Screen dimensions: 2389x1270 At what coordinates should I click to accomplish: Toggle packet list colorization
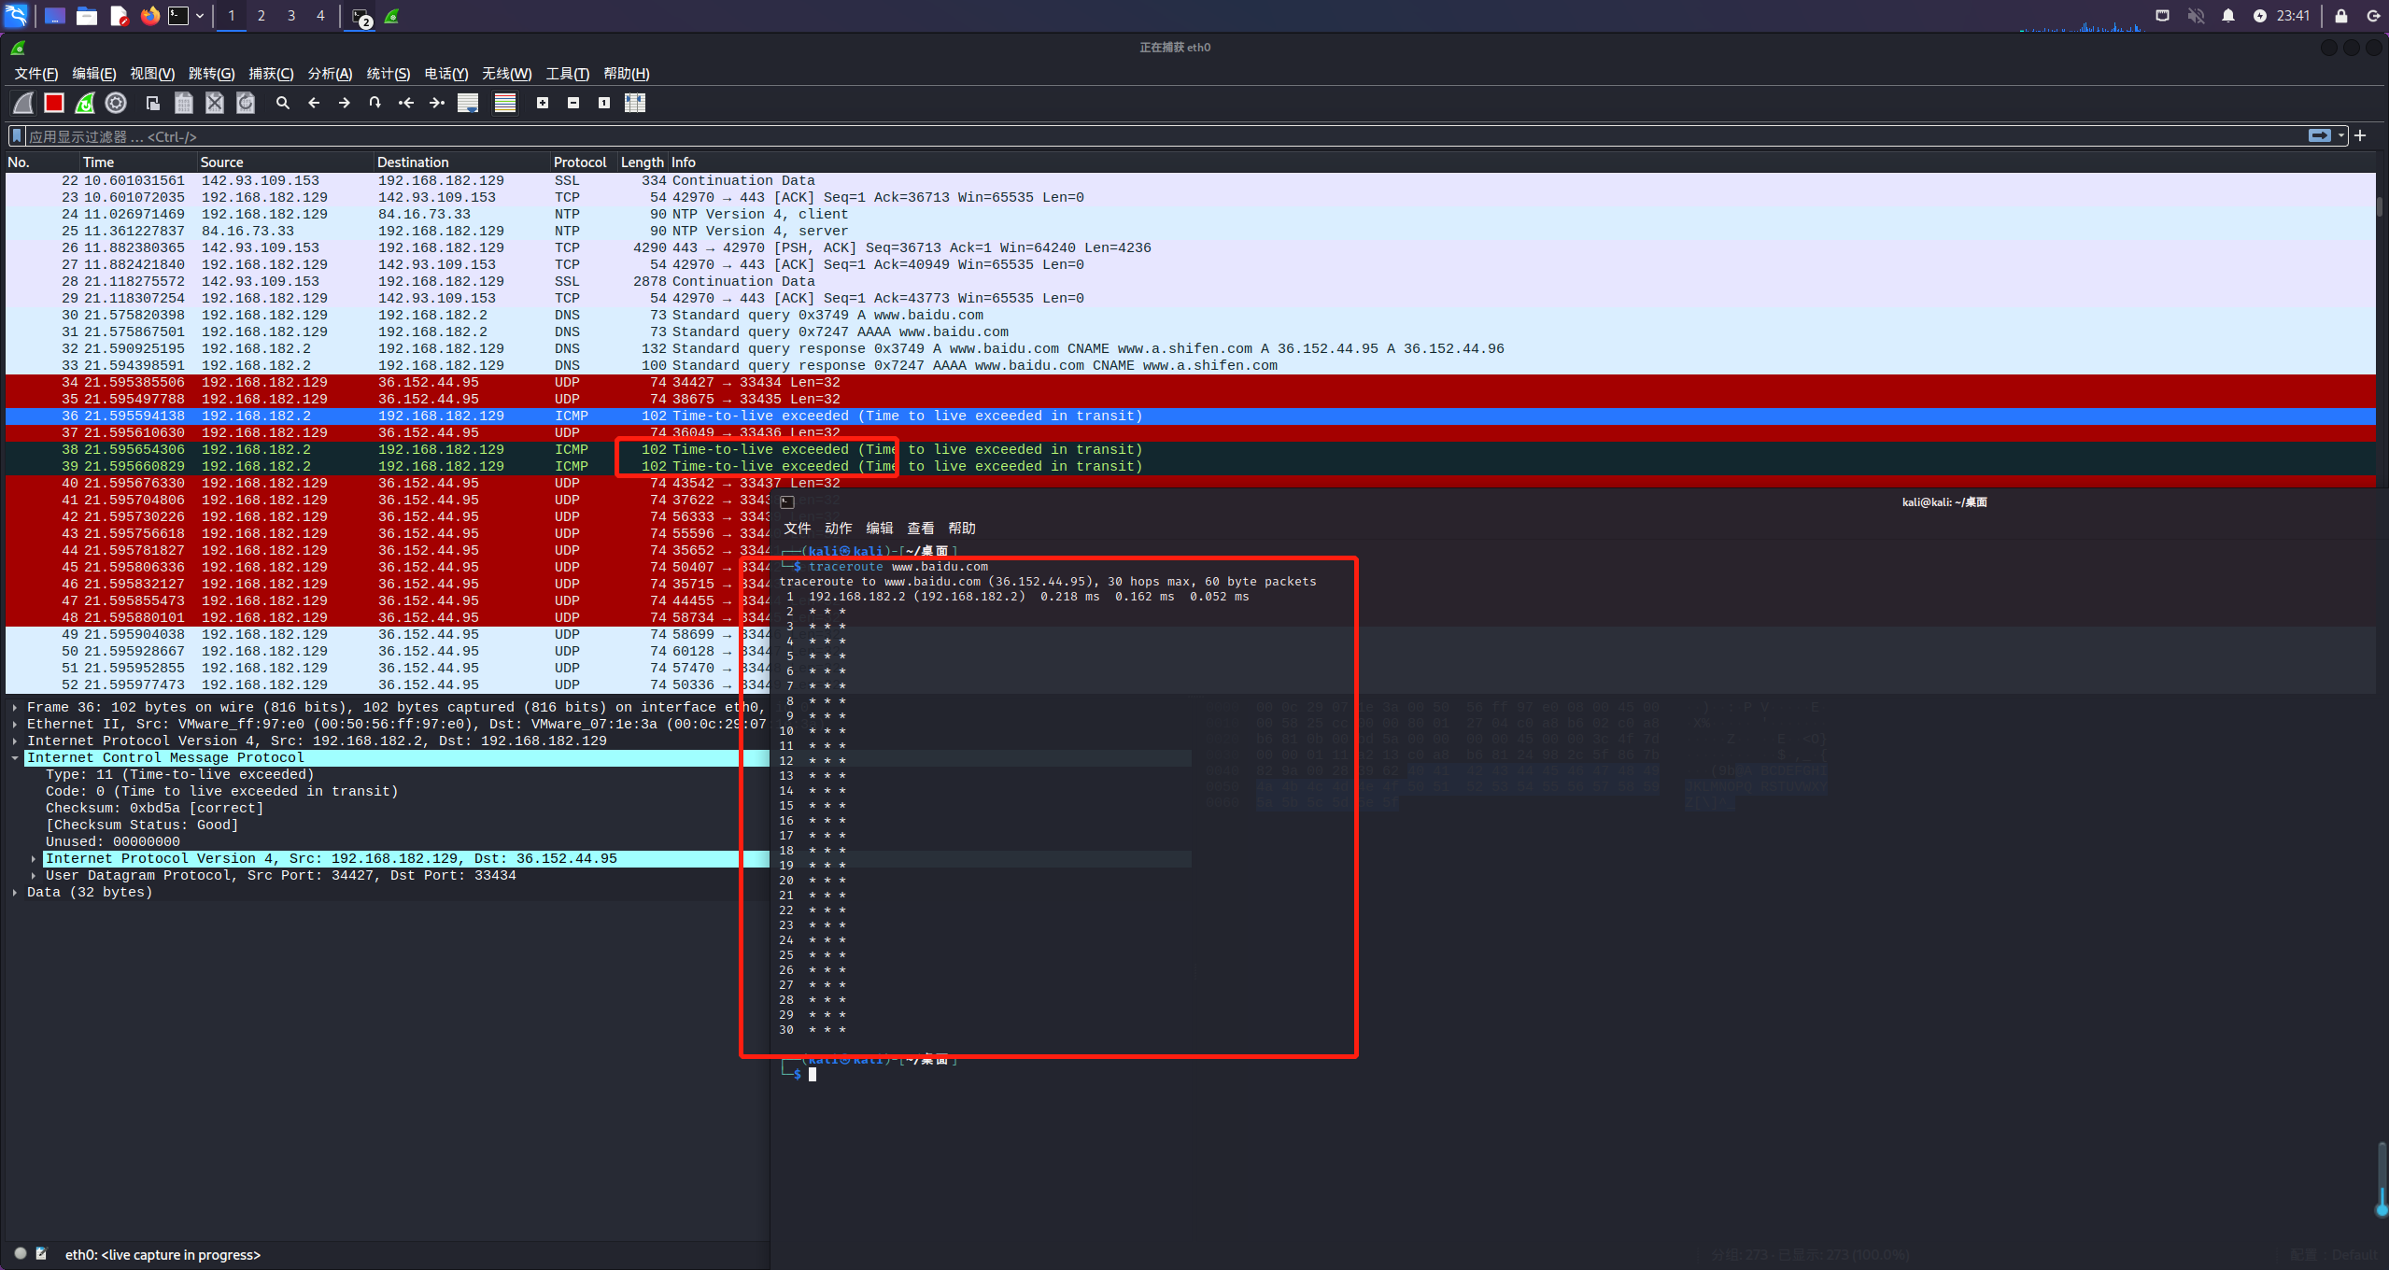click(x=505, y=103)
